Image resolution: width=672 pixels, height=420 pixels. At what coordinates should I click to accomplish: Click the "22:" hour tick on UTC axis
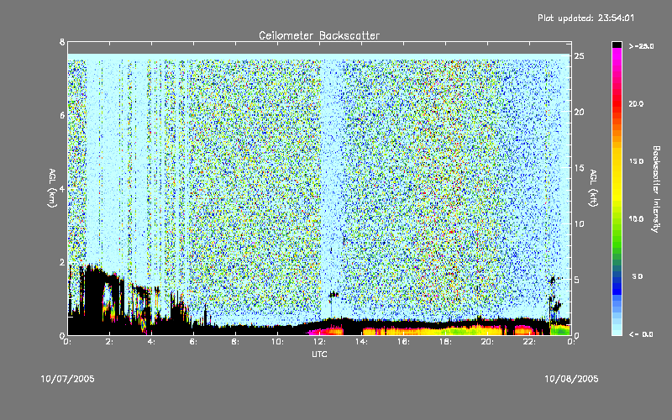coord(529,342)
